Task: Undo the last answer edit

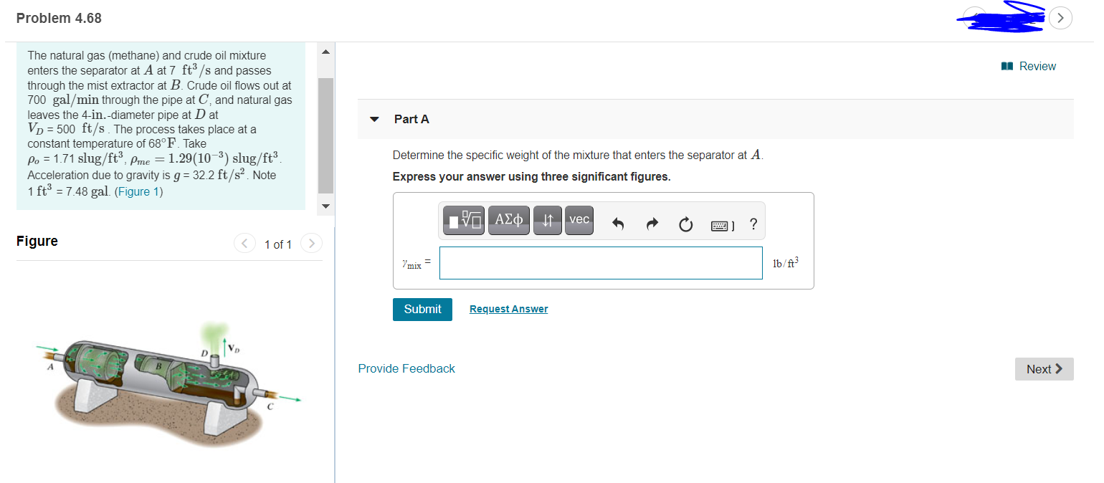Action: tap(617, 224)
